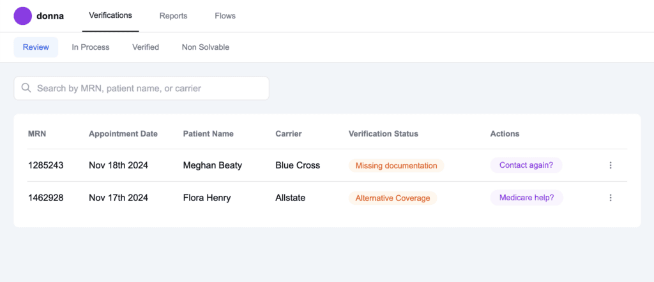The width and height of the screenshot is (654, 282).
Task: Open three-dot menu for Flora Henry row
Action: point(610,198)
